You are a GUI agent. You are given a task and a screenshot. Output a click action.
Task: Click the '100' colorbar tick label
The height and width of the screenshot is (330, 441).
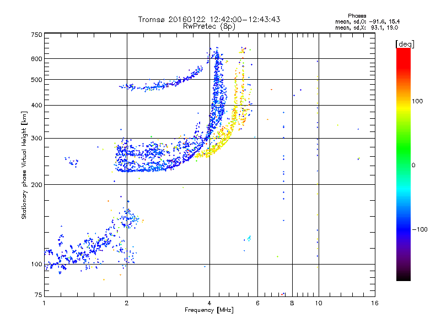pos(417,101)
